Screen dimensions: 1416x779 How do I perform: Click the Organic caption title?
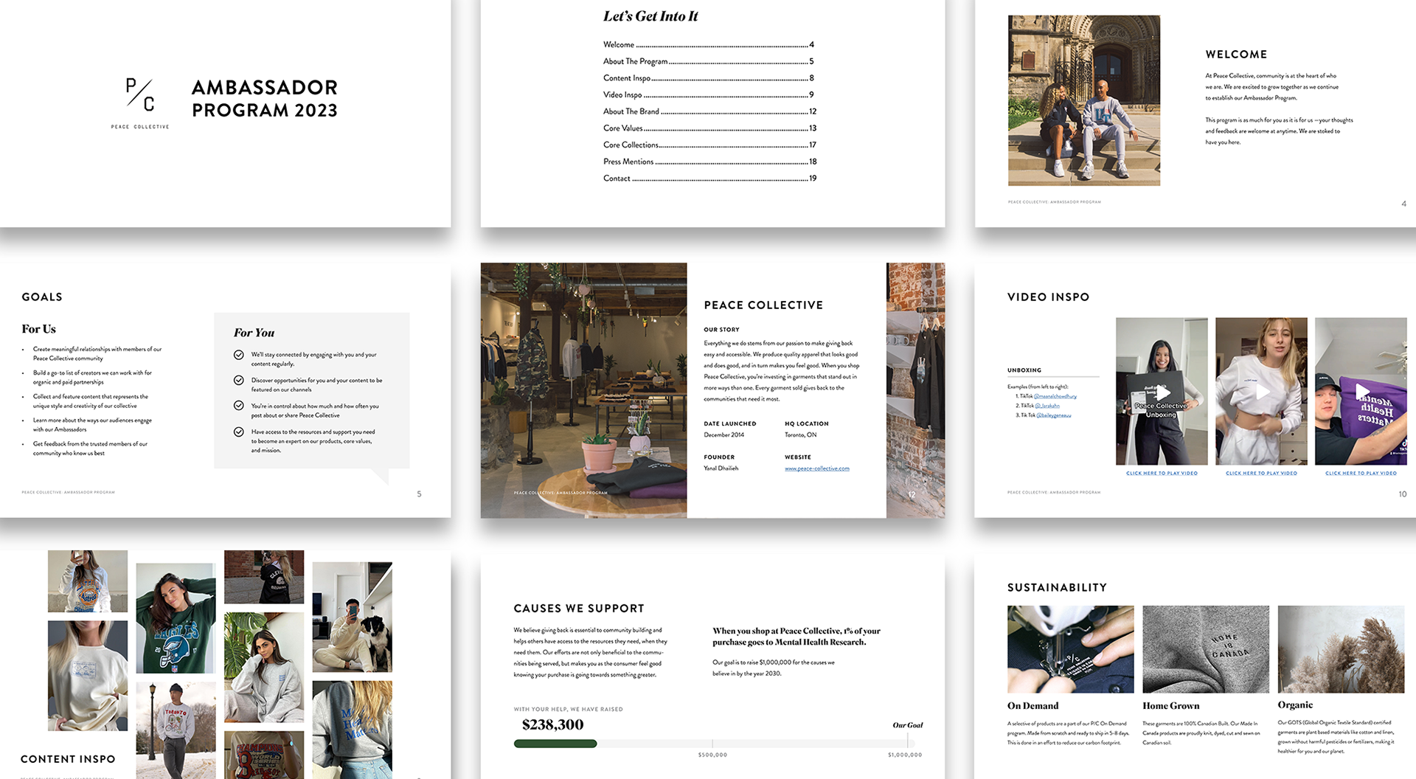[x=1295, y=705]
